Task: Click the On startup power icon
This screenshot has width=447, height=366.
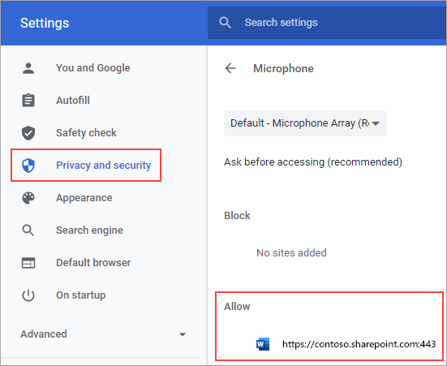Action: click(28, 295)
